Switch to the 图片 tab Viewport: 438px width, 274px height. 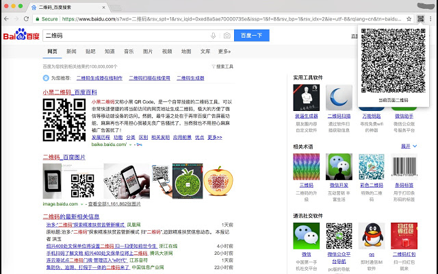148,51
